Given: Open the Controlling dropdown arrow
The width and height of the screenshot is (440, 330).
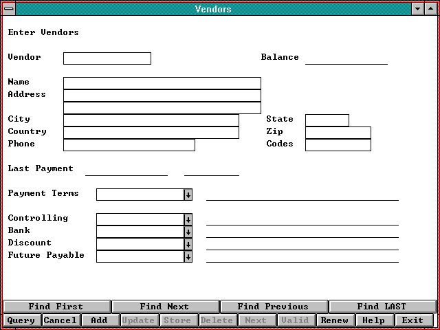Looking at the screenshot, I should (188, 219).
